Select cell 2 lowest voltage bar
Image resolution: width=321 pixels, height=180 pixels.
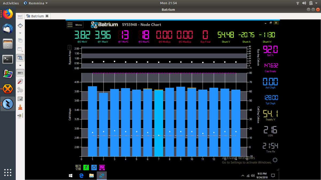(104, 125)
